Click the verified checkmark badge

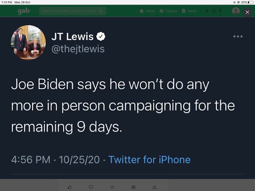point(101,36)
